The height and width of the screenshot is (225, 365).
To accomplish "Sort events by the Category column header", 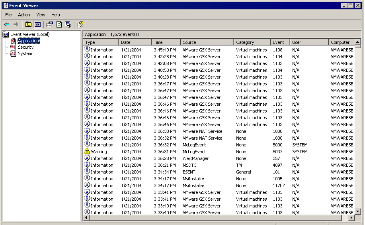I will (252, 42).
